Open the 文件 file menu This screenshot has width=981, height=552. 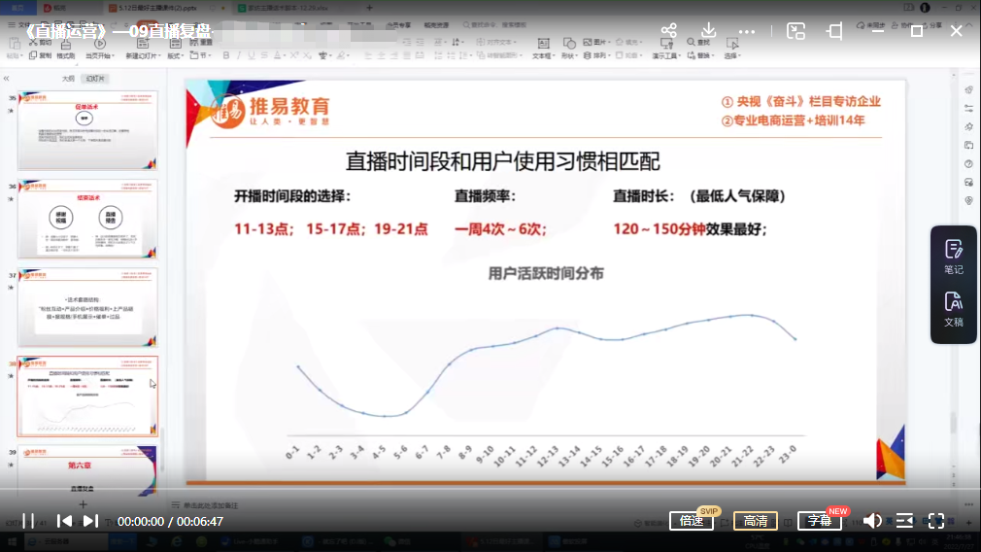(x=19, y=25)
